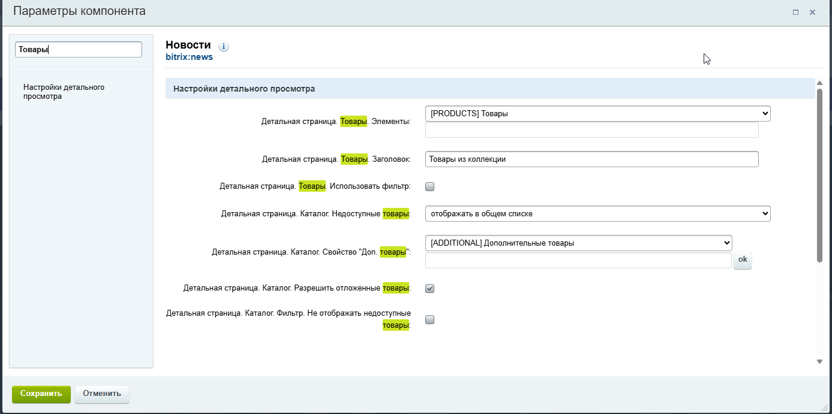The width and height of the screenshot is (832, 414).
Task: Focus the 'Товары' search field
Action: pyautogui.click(x=78, y=50)
